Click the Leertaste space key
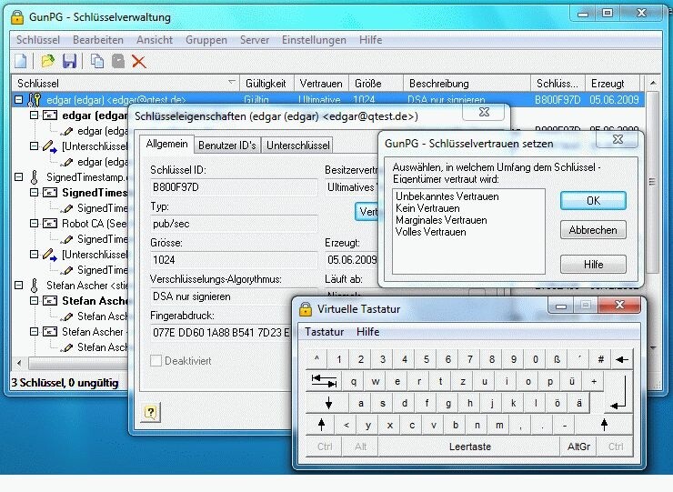673x492 pixels. [469, 447]
